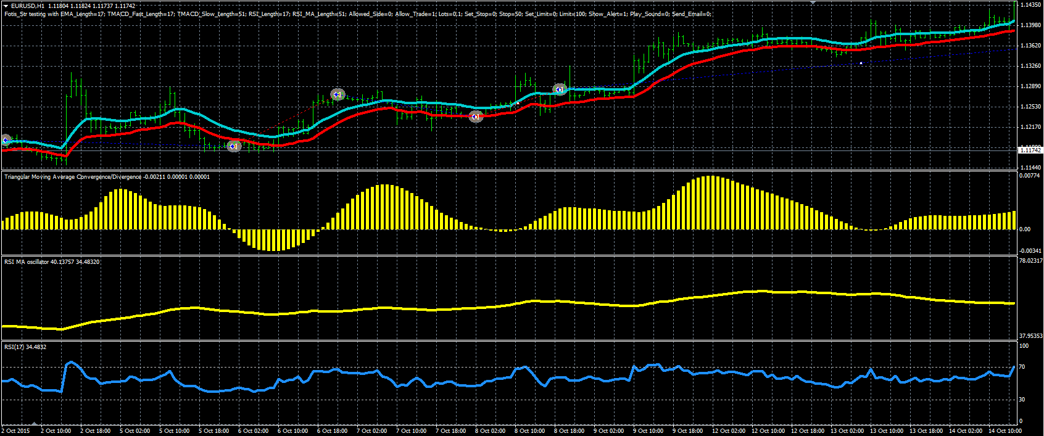Image resolution: width=1044 pixels, height=436 pixels.
Task: Click the small gray triangle on the time axis
Action: coord(34,424)
